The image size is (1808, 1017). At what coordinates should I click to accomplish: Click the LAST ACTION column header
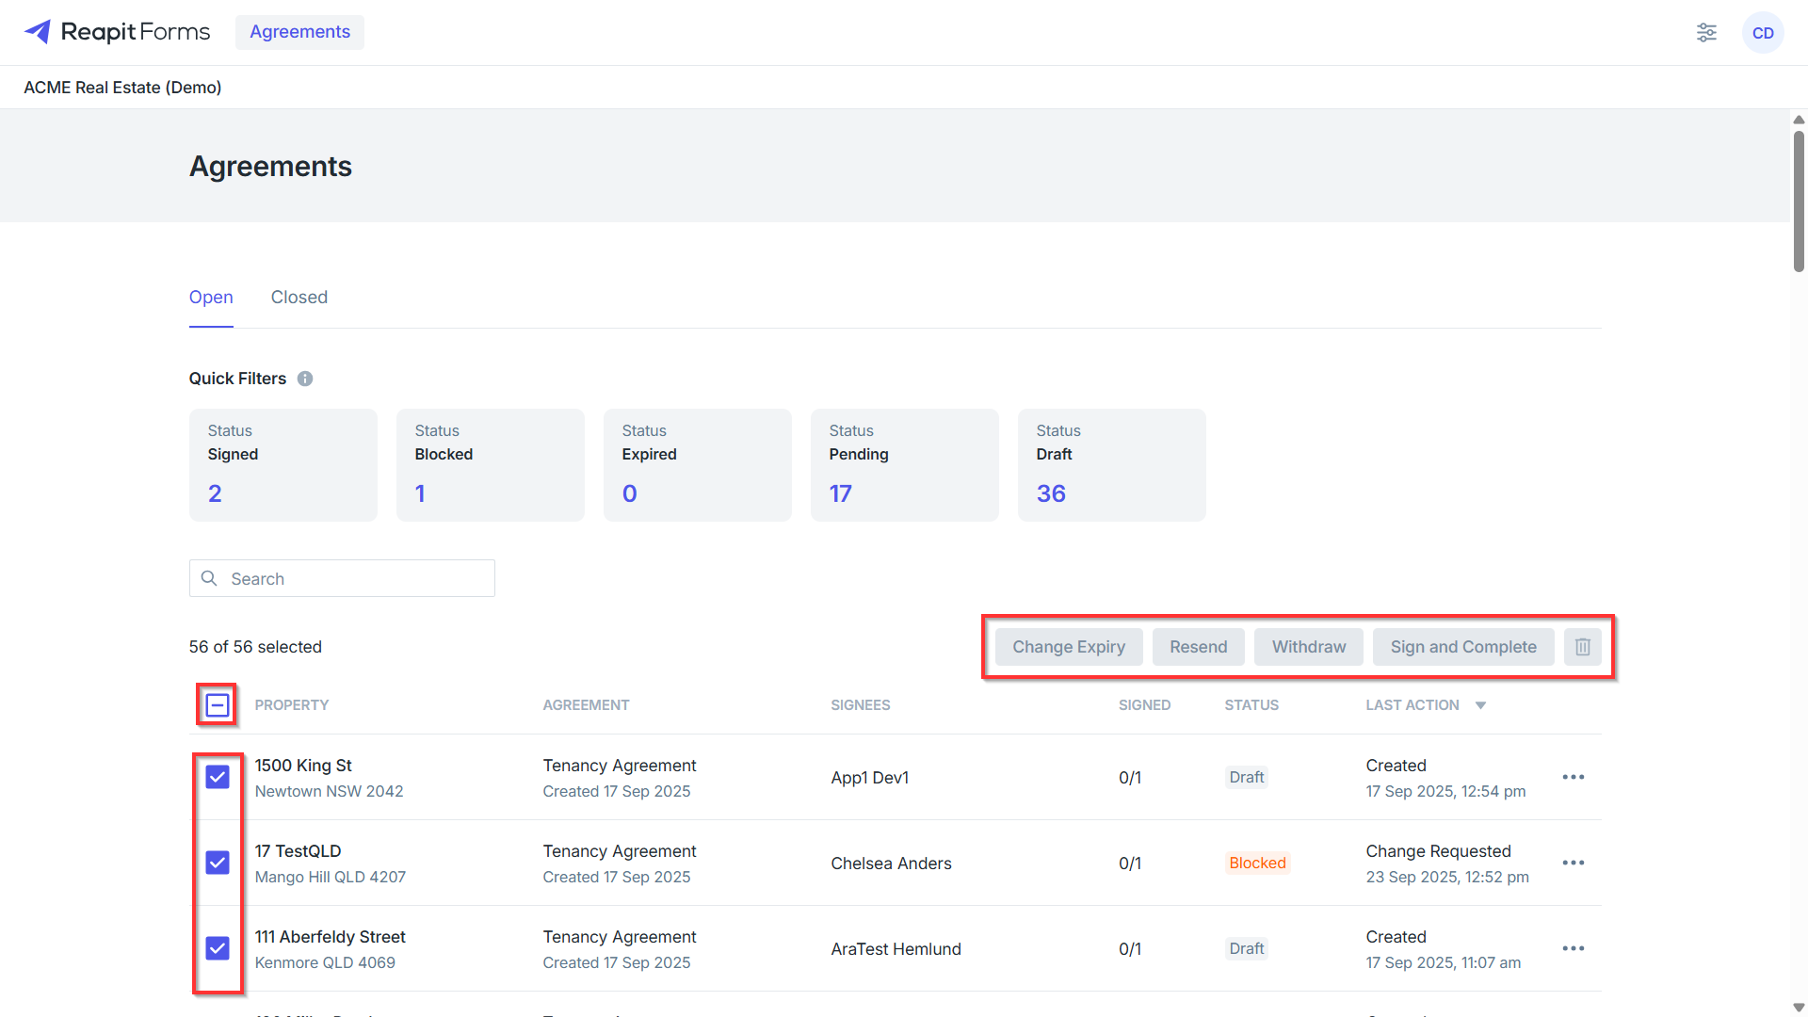[1412, 705]
